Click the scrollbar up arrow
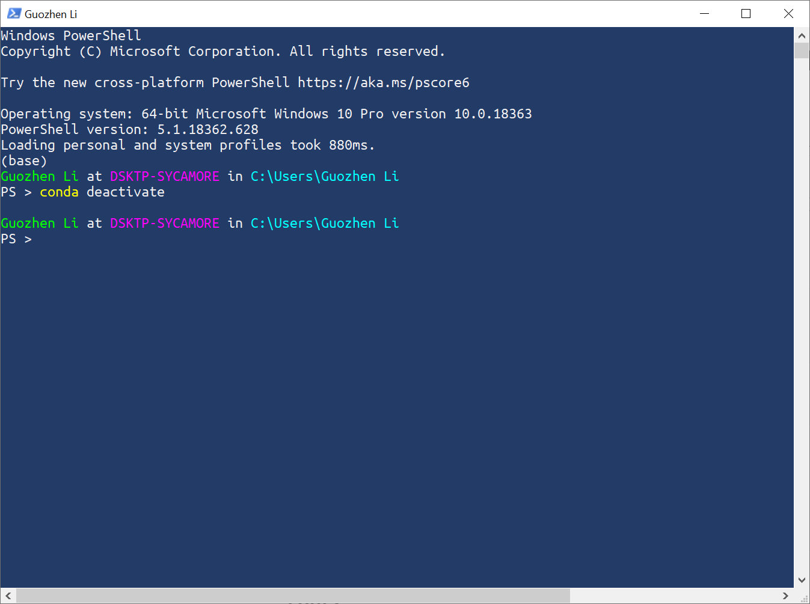 tap(802, 35)
